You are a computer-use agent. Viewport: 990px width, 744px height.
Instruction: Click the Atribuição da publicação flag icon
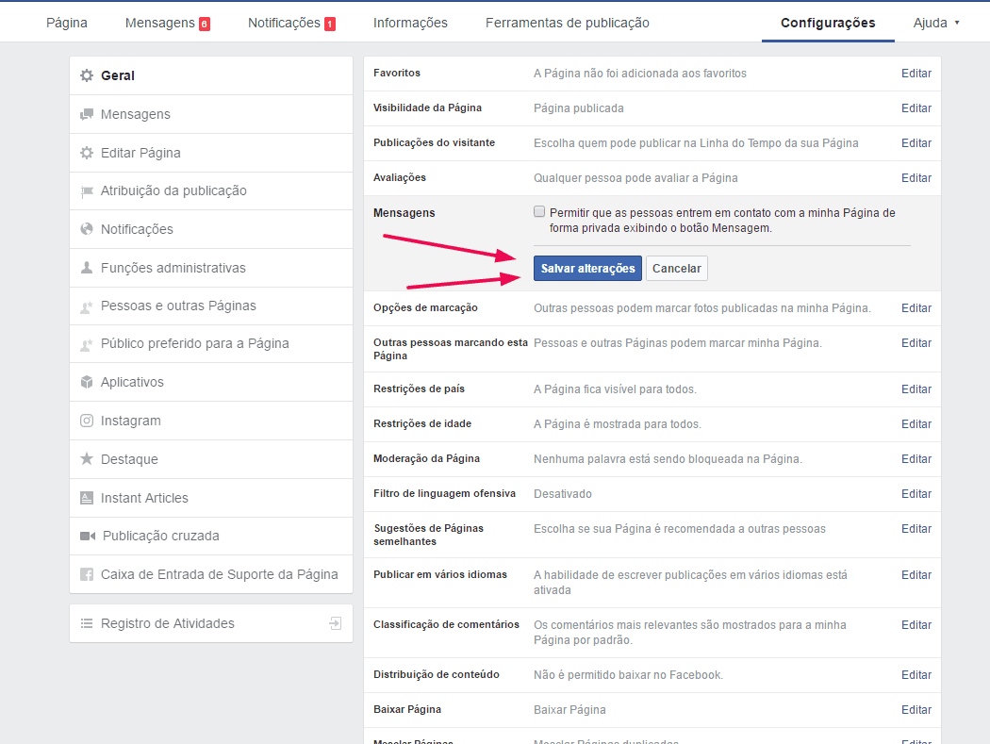pos(87,191)
